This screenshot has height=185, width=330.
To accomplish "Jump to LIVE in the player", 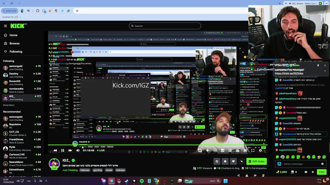I will pyautogui.click(x=101, y=150).
